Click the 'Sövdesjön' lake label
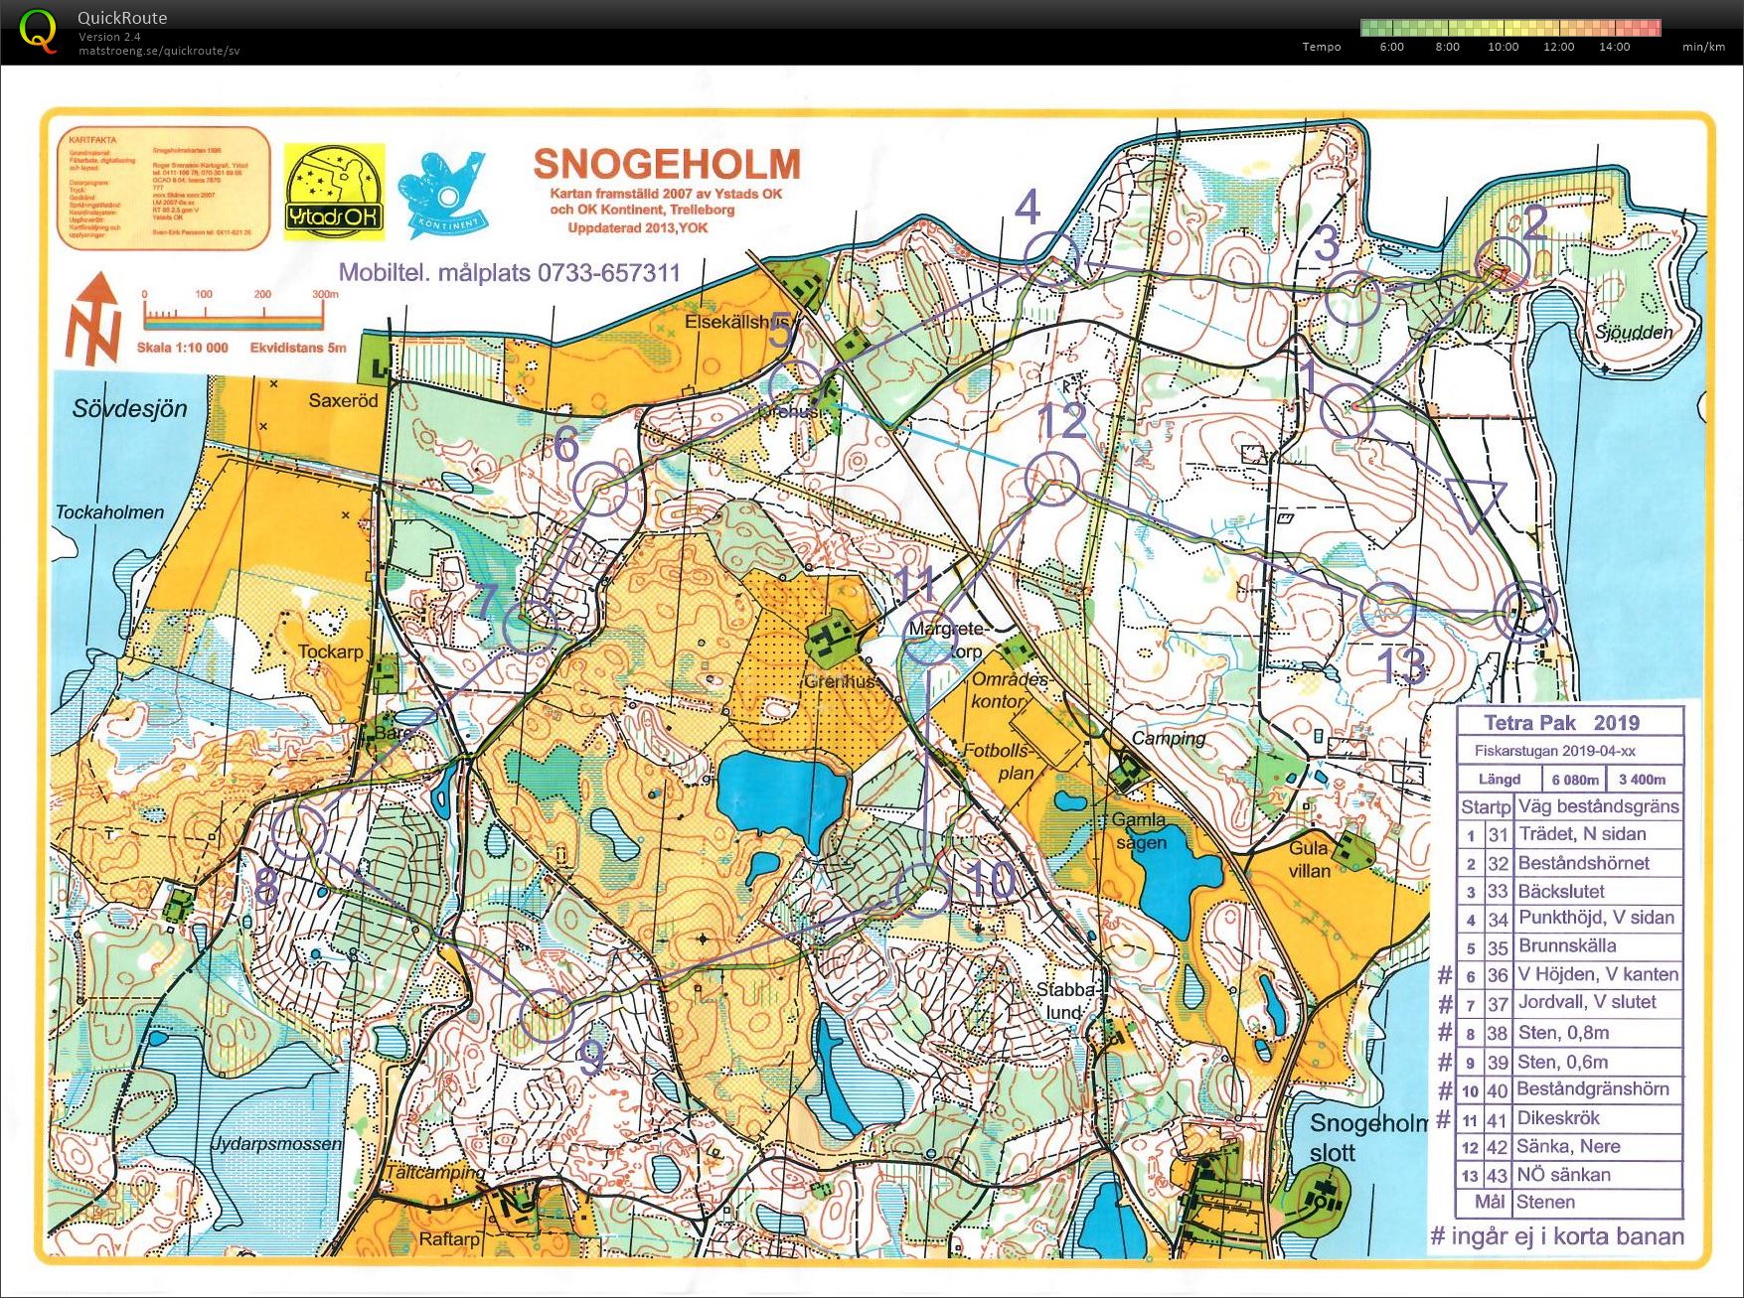Viewport: 1744px width, 1298px height. 129,408
